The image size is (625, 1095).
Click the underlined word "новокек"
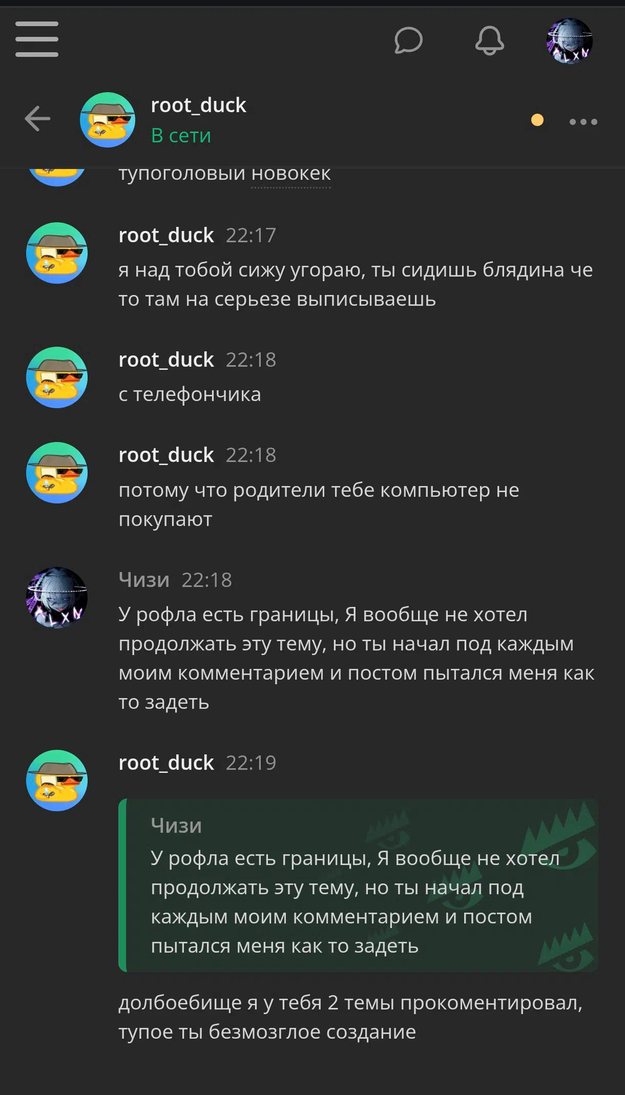click(291, 174)
